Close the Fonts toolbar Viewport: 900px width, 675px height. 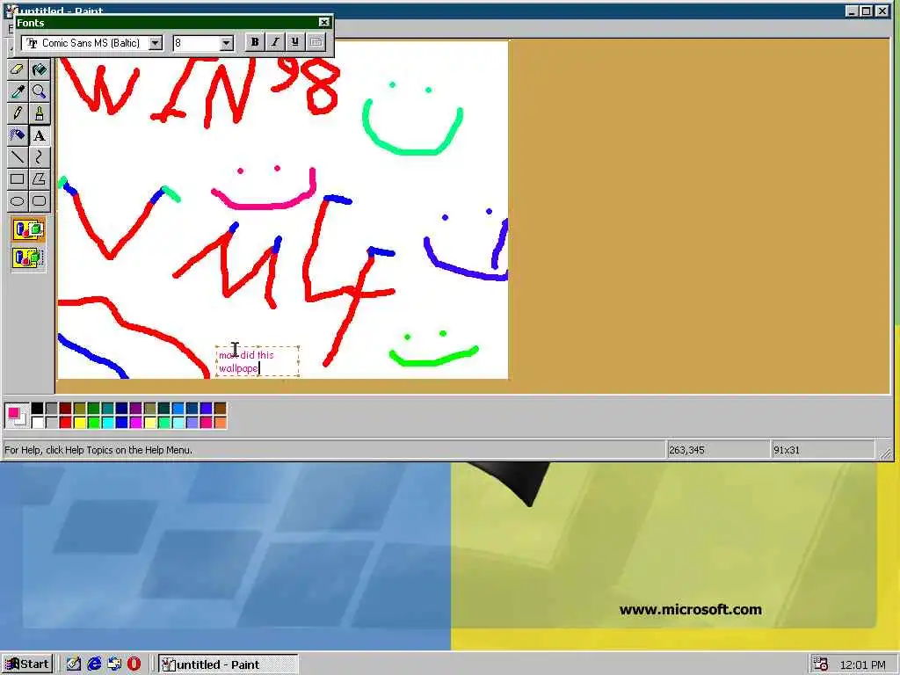click(324, 22)
